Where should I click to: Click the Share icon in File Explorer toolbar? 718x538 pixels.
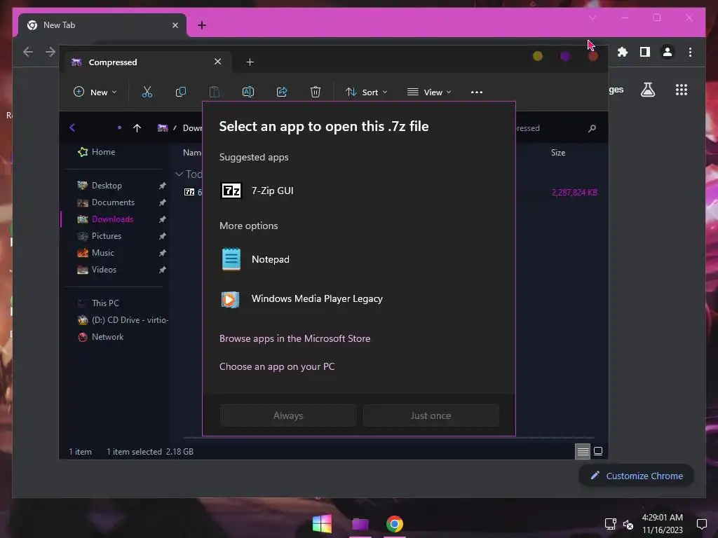[282, 92]
